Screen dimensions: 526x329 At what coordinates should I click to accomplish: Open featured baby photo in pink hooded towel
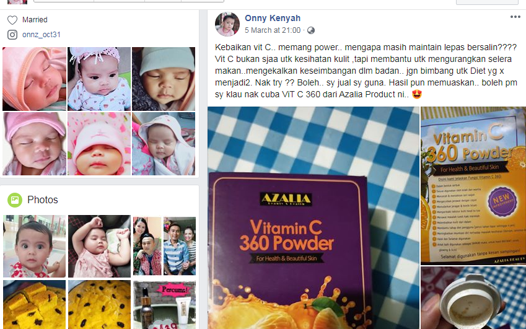[34, 79]
